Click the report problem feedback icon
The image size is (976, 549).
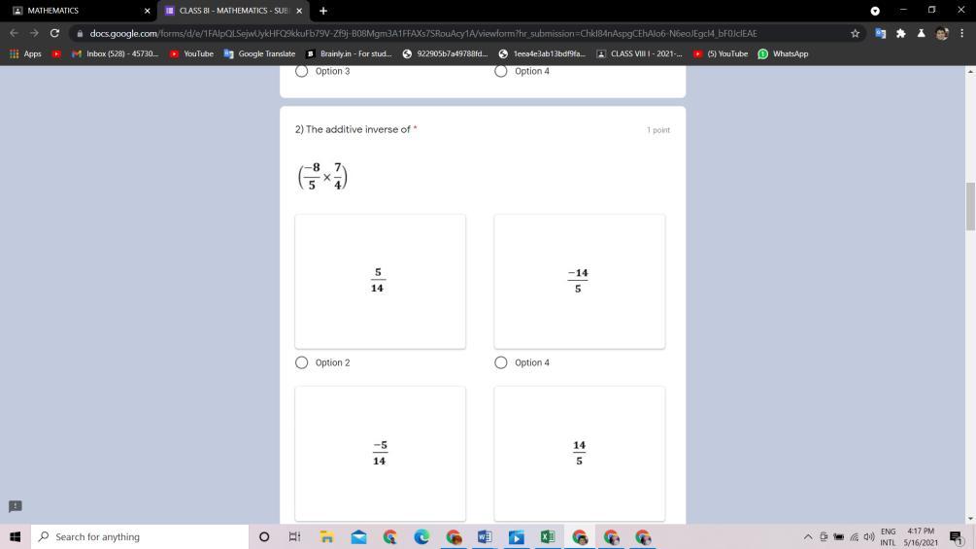(x=15, y=506)
